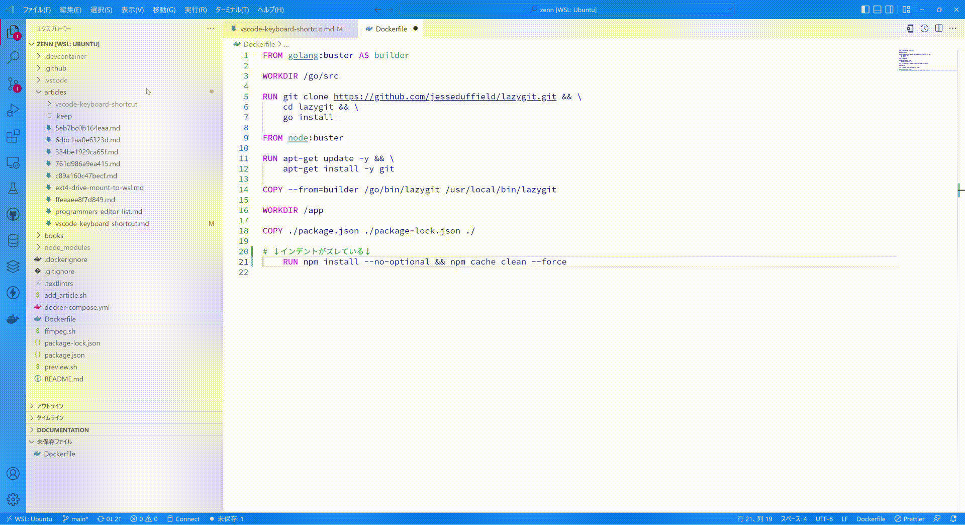Open the lightning bolt activity icon
The height and width of the screenshot is (525, 965).
[x=13, y=293]
